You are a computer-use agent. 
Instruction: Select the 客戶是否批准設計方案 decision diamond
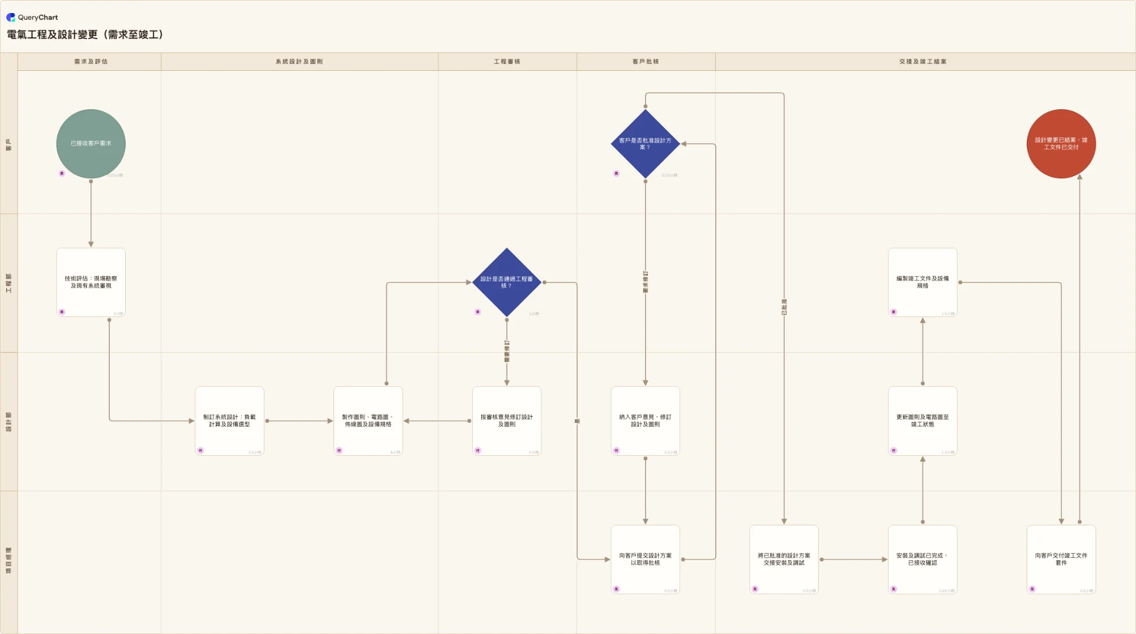[x=645, y=144]
